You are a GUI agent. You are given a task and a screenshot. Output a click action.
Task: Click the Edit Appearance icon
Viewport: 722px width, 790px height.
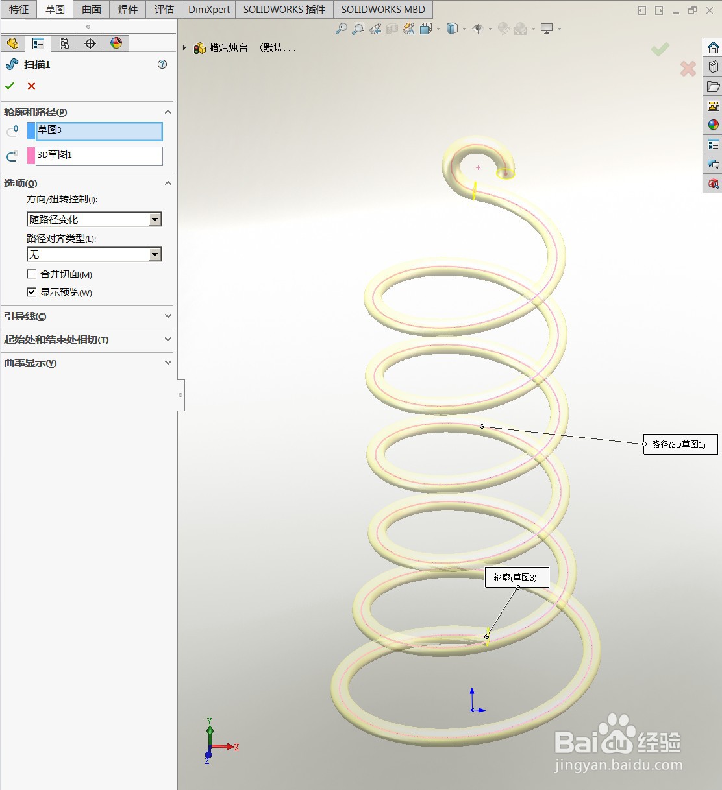[504, 29]
